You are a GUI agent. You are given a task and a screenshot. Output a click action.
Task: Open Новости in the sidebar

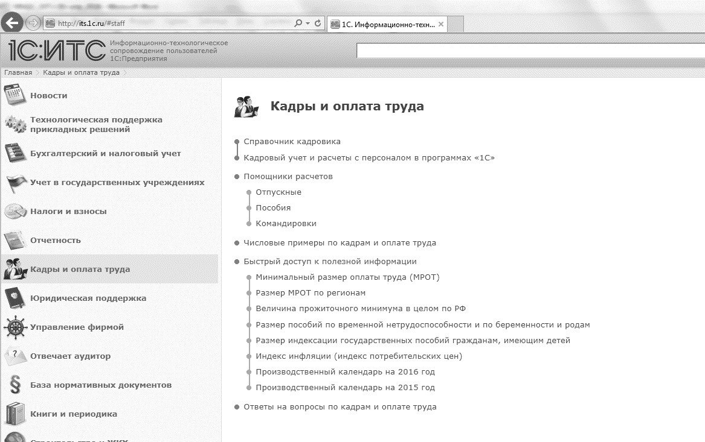pyautogui.click(x=48, y=96)
